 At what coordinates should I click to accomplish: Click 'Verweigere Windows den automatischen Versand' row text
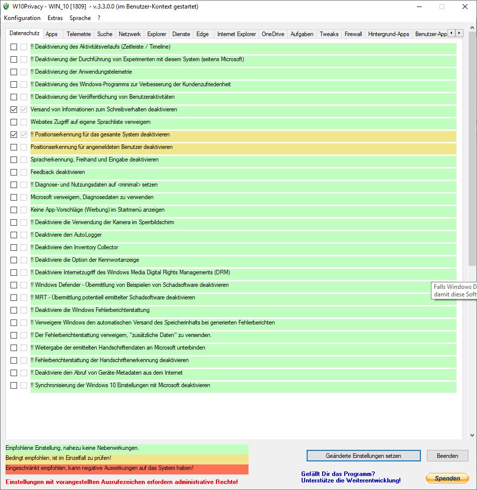[x=153, y=322]
